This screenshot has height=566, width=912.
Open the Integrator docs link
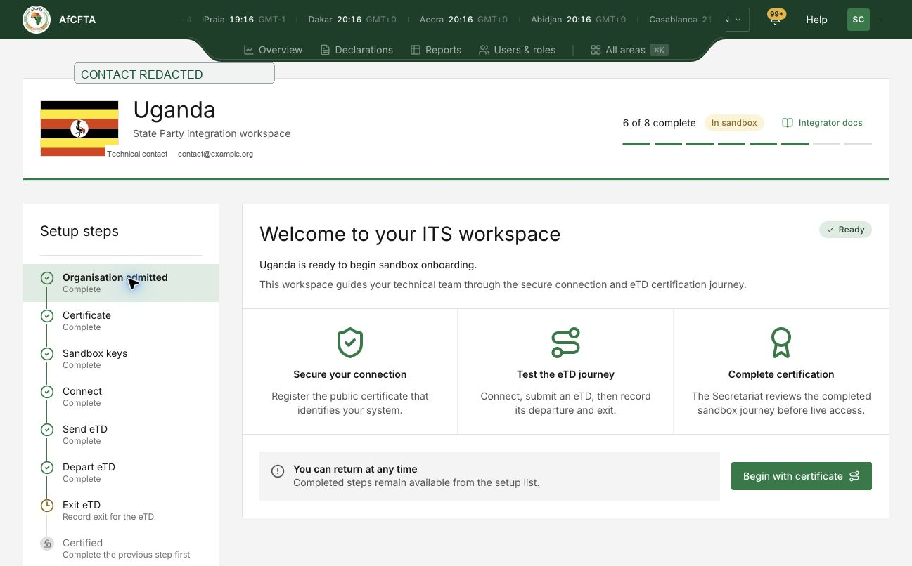822,123
